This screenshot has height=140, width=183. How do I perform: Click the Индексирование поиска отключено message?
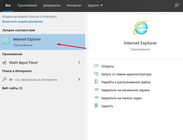tap(30, 17)
